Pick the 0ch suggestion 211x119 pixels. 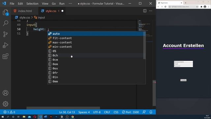pyautogui.click(x=96, y=56)
